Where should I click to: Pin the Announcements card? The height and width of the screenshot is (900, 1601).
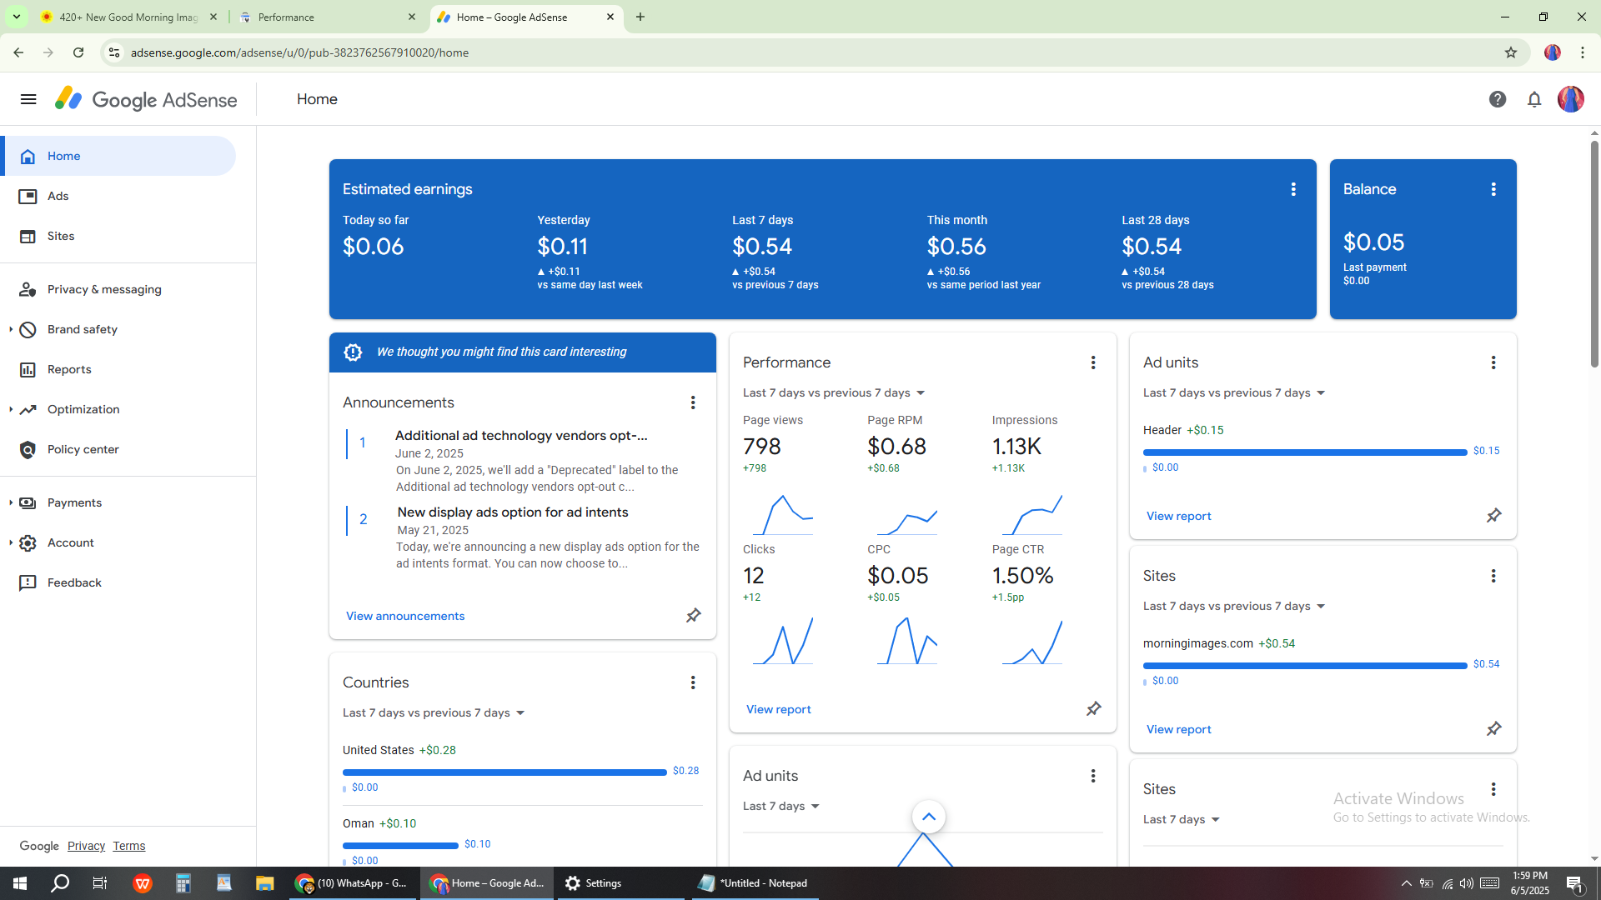(694, 616)
